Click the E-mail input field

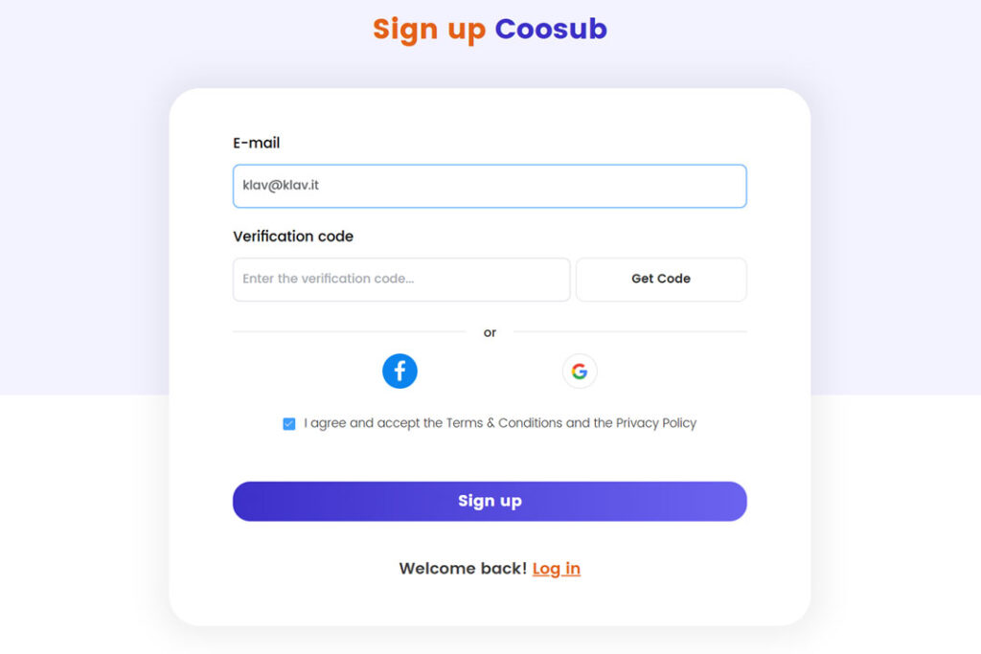490,186
